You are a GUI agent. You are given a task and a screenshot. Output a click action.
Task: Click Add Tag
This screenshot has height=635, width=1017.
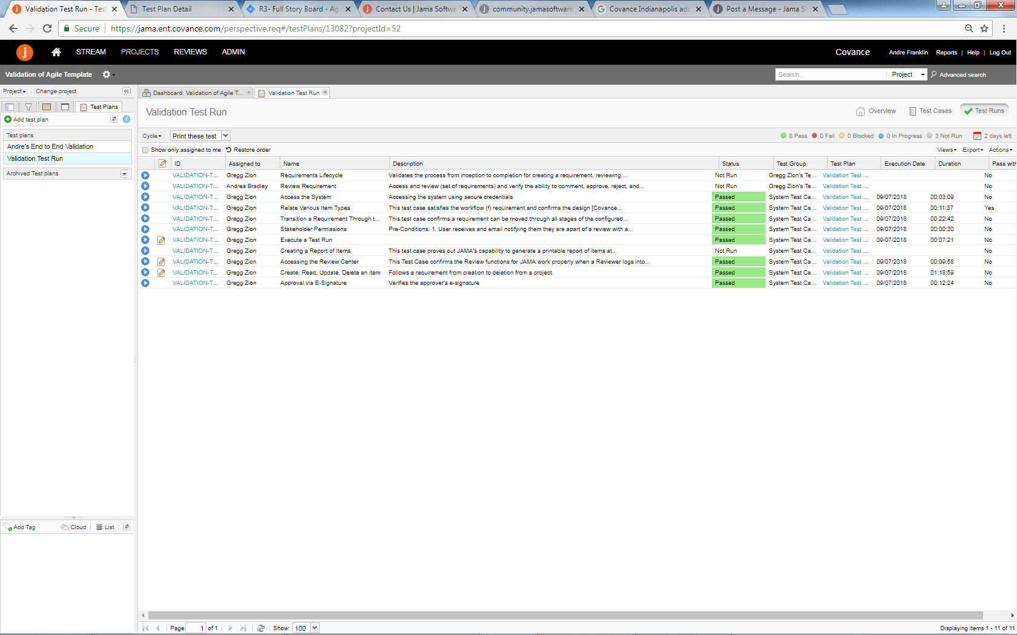20,527
